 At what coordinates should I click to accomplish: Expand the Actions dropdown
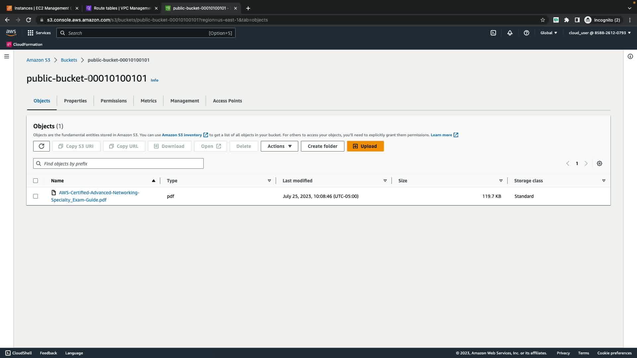click(279, 146)
